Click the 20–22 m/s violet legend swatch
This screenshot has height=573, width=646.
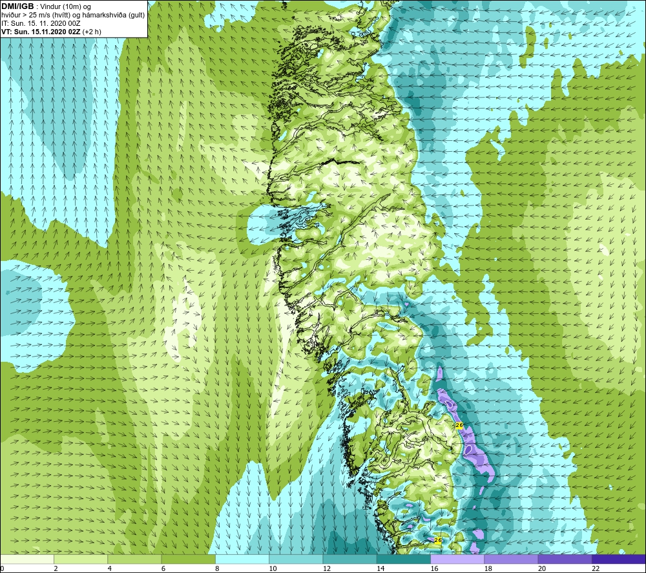pyautogui.click(x=565, y=559)
